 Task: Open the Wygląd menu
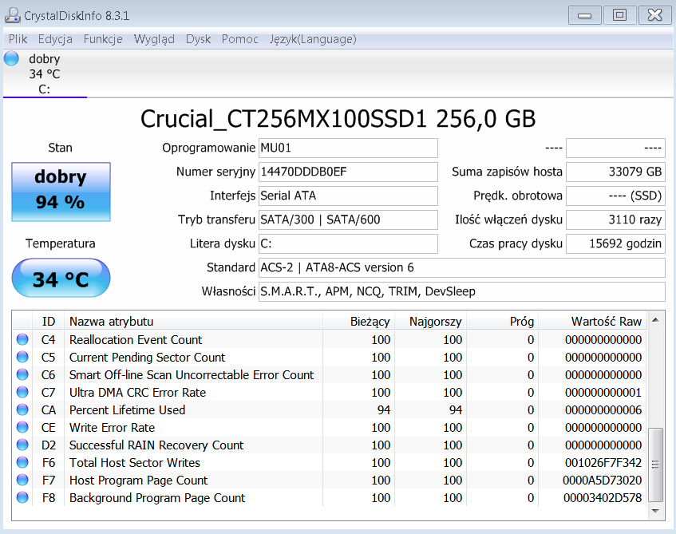point(154,39)
